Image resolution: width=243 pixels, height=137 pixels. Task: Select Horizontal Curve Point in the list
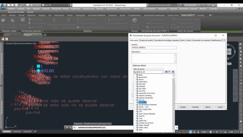click(147, 93)
